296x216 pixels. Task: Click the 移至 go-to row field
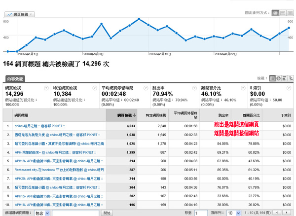[201, 213]
